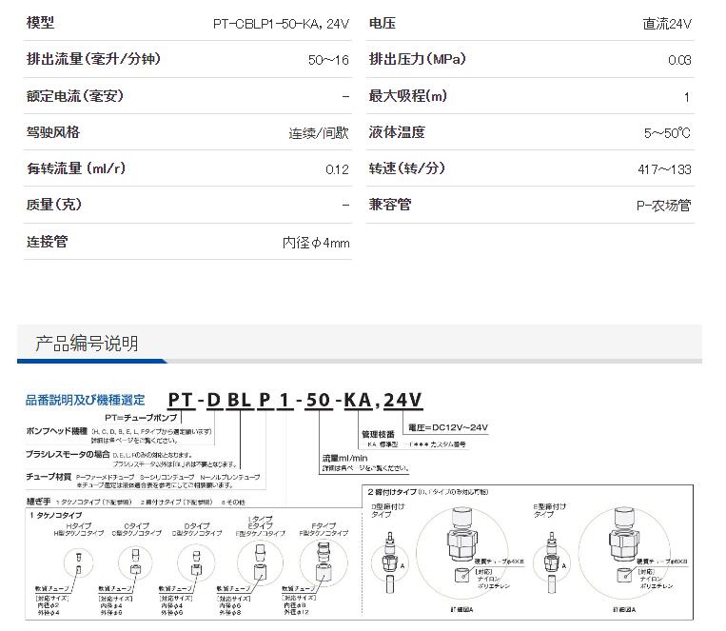The width and height of the screenshot is (726, 631).
Task: Select the pressure value 0.03
Action: coord(679,60)
